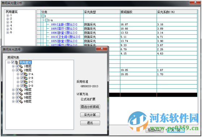Toggle the 3楼层 checkbox
202x137 pixels.
(x=17, y=90)
